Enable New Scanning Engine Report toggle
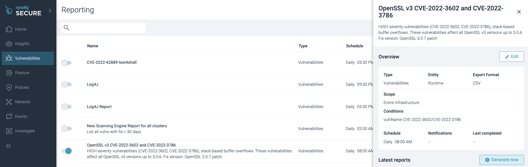Screen dimensions: 528x167 (x=66, y=129)
